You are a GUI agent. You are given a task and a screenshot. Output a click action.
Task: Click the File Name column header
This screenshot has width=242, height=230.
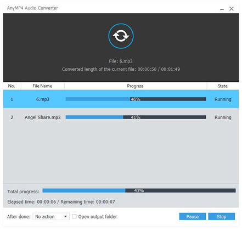point(42,86)
